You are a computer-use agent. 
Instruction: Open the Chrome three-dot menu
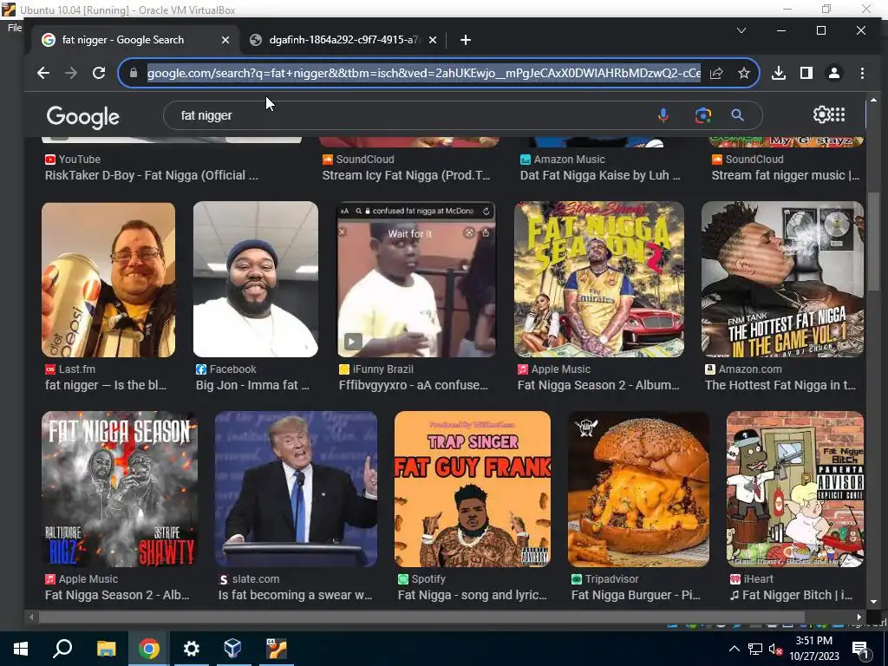coord(862,73)
